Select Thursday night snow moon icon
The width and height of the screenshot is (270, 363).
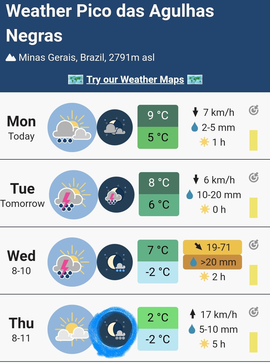point(115,329)
